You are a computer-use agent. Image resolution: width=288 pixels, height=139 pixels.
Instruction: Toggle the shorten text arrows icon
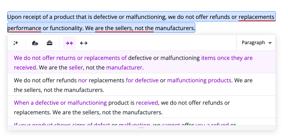point(69,43)
